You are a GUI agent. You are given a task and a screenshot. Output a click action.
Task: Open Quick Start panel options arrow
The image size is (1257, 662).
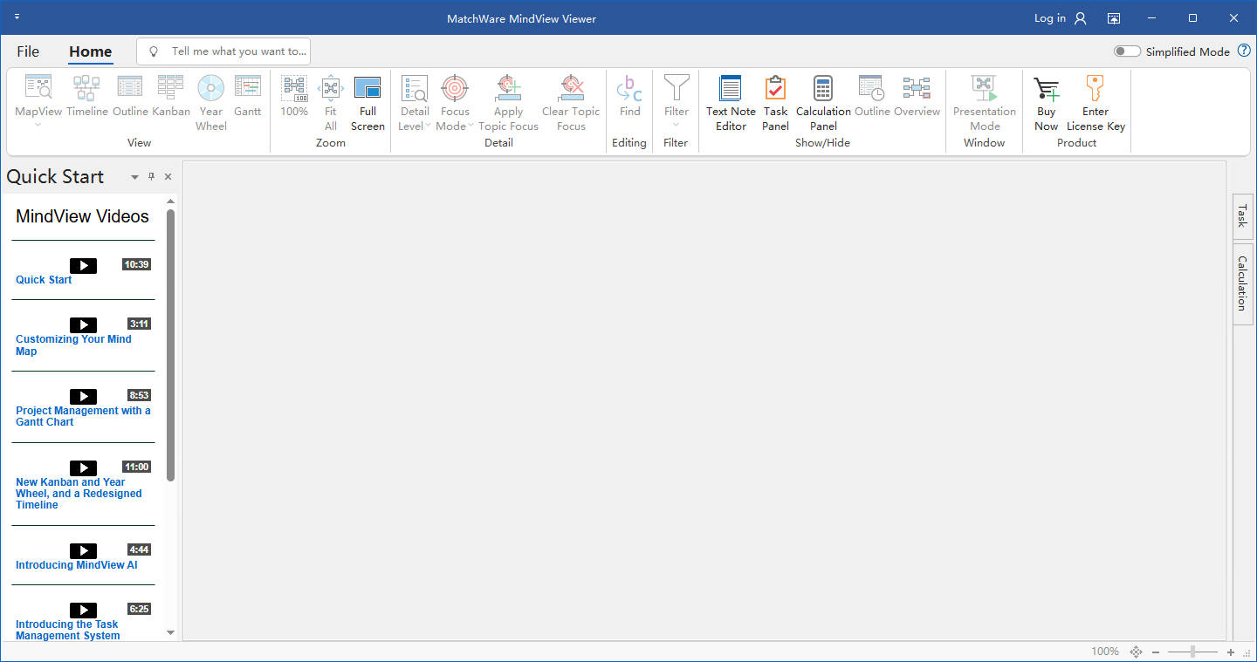pyautogui.click(x=134, y=177)
